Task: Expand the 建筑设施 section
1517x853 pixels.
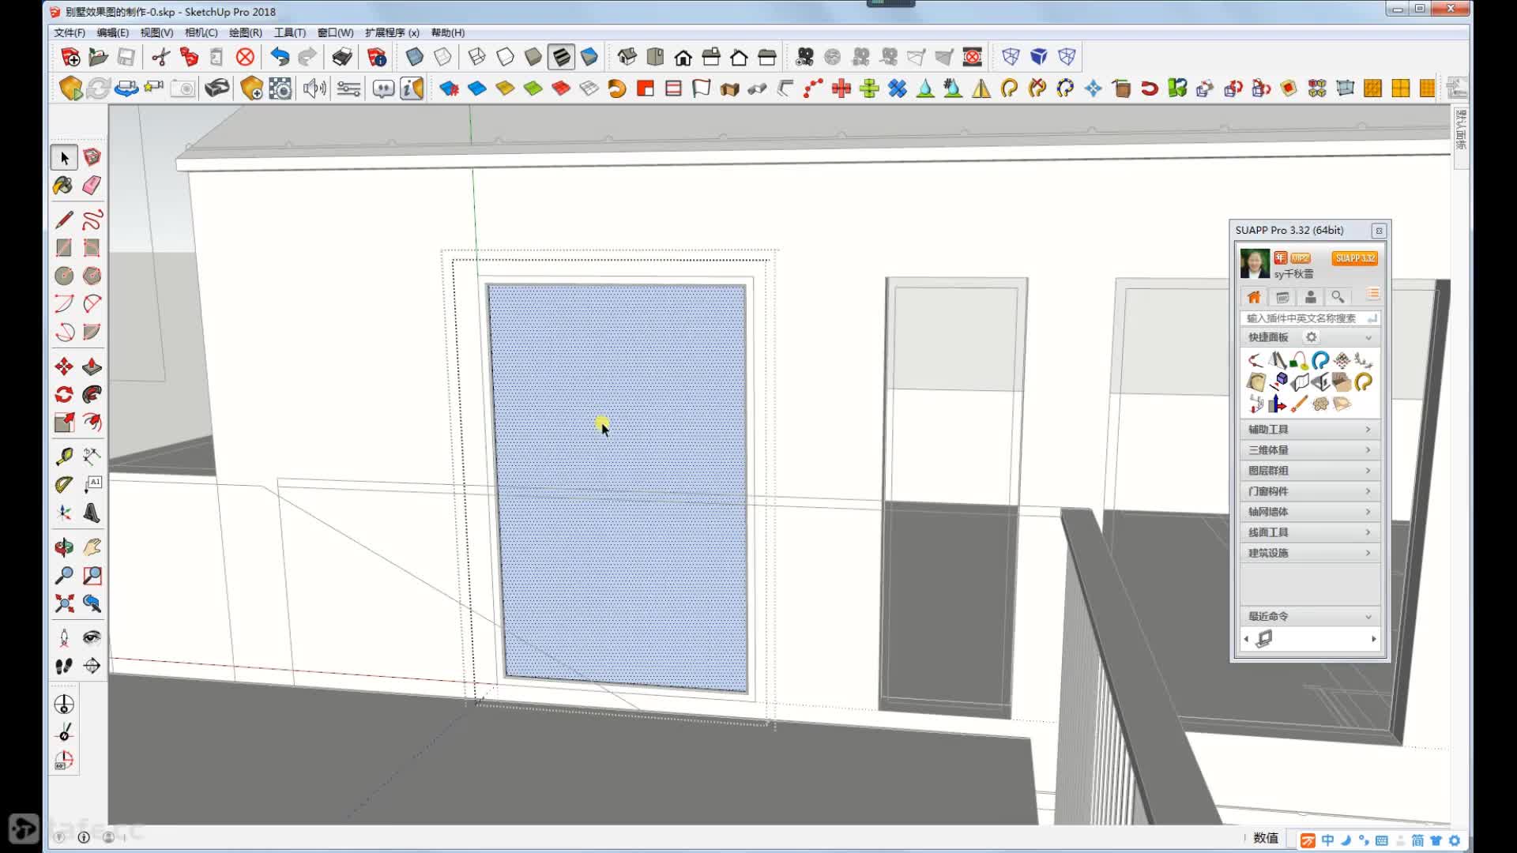Action: point(1310,552)
